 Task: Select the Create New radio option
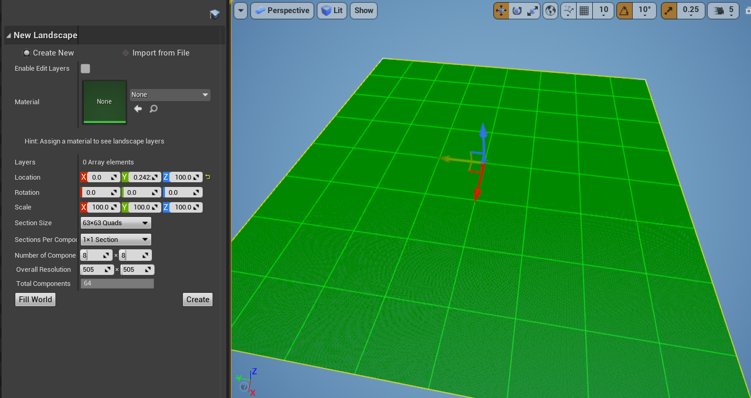click(48, 53)
